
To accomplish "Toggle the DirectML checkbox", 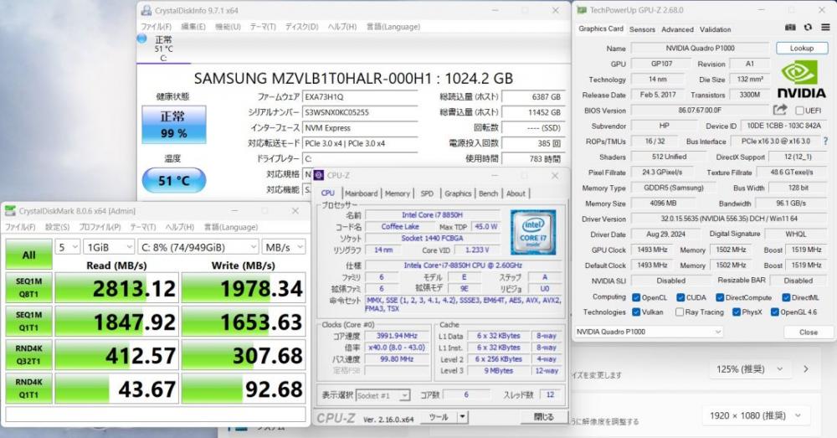I will [x=786, y=297].
